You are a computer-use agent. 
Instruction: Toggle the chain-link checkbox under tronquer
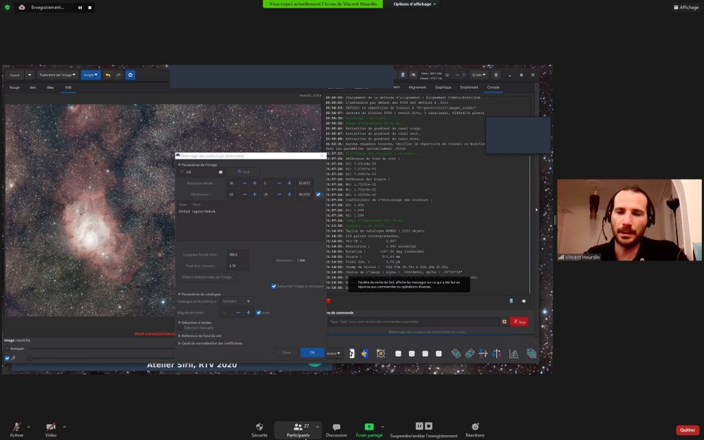(7, 357)
